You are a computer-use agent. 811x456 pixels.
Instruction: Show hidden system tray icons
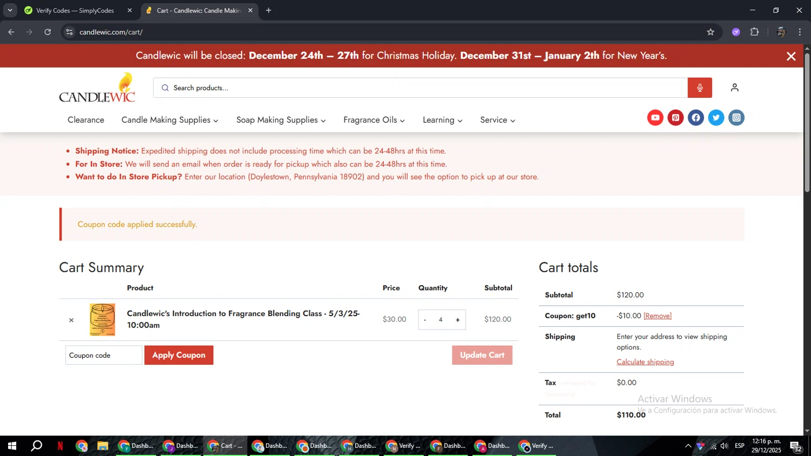[x=688, y=446]
